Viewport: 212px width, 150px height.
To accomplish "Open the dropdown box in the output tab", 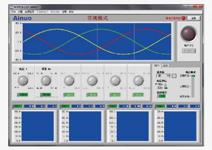I will [163, 76].
